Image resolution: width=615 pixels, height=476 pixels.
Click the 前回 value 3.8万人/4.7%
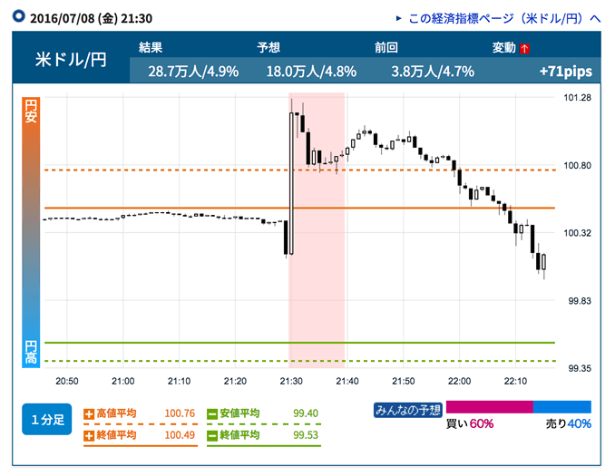(x=433, y=72)
